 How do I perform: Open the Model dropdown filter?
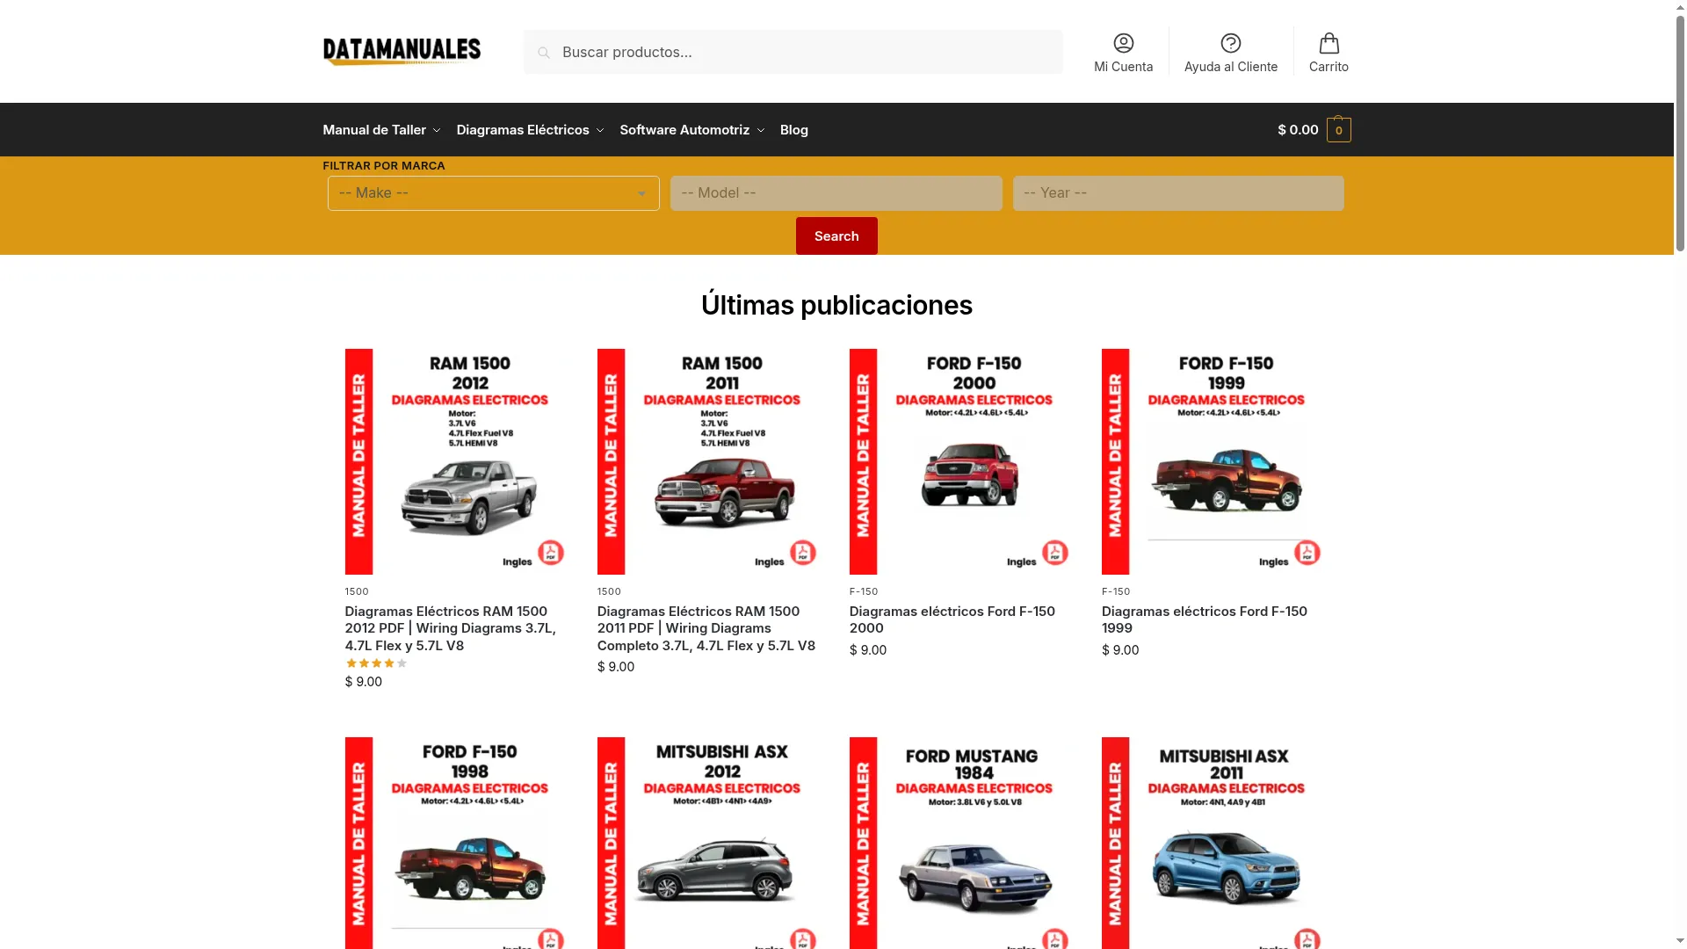(x=836, y=193)
